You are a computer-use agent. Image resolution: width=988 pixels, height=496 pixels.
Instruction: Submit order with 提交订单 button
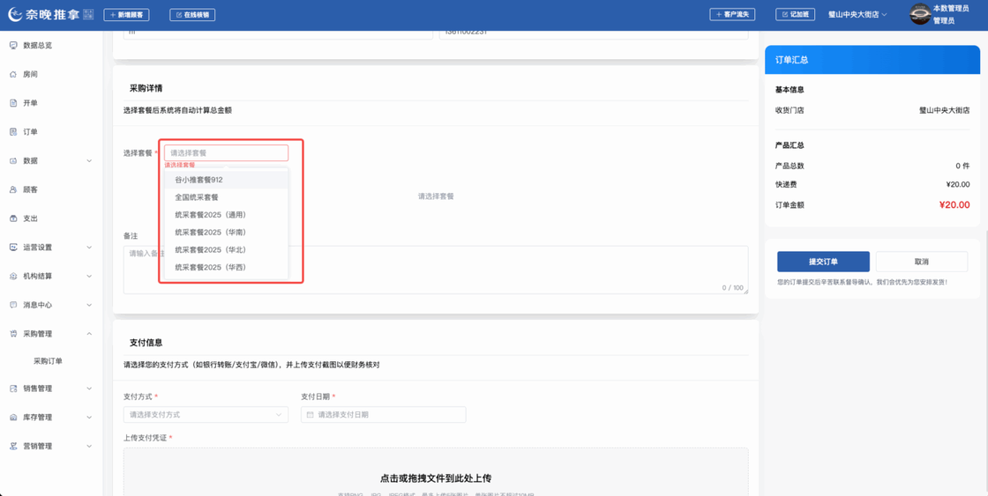coord(824,262)
